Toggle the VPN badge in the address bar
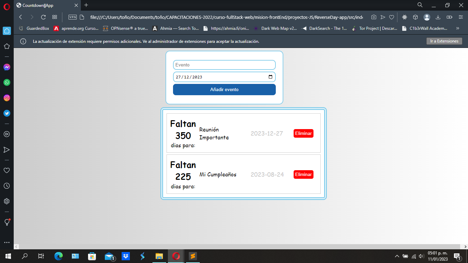Screen dimensions: 468x263 72,17
